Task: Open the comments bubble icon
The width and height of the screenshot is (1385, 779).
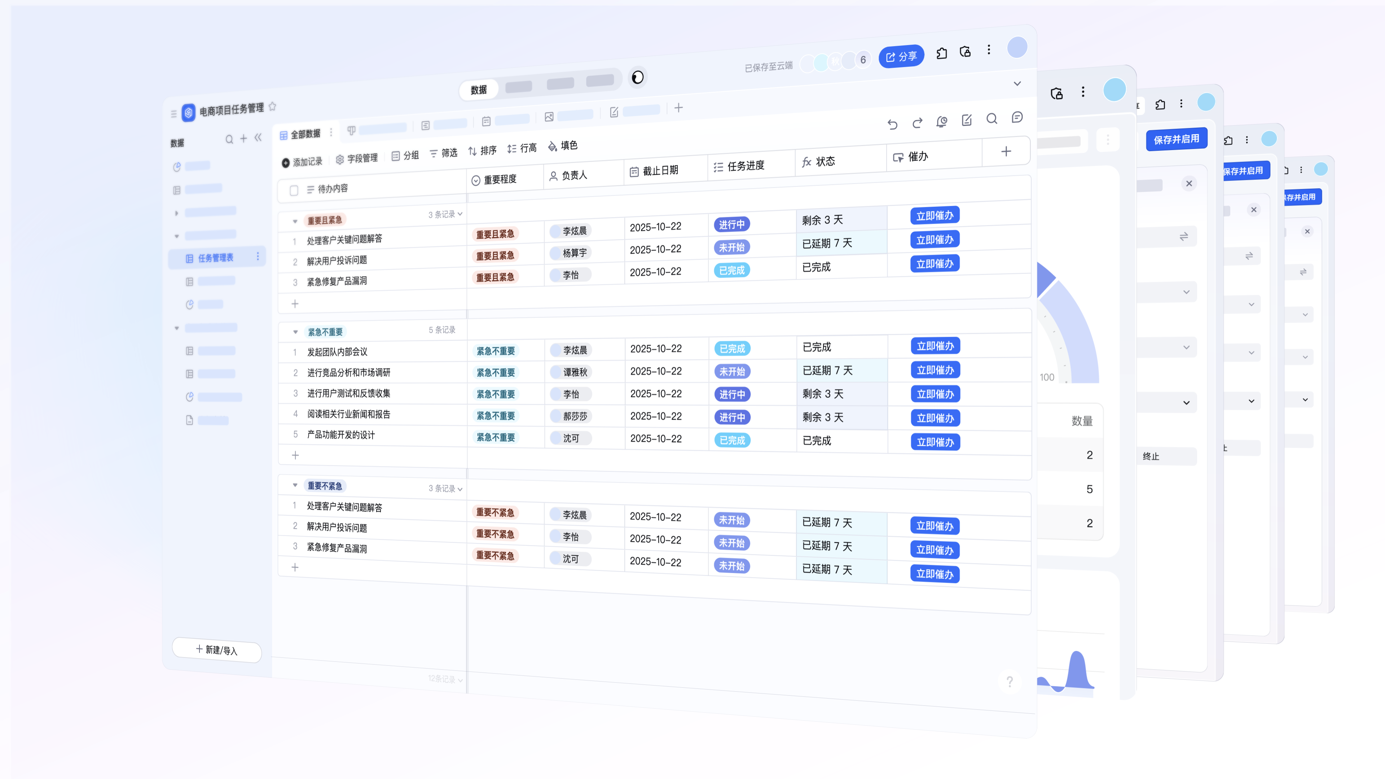Action: coord(1017,118)
